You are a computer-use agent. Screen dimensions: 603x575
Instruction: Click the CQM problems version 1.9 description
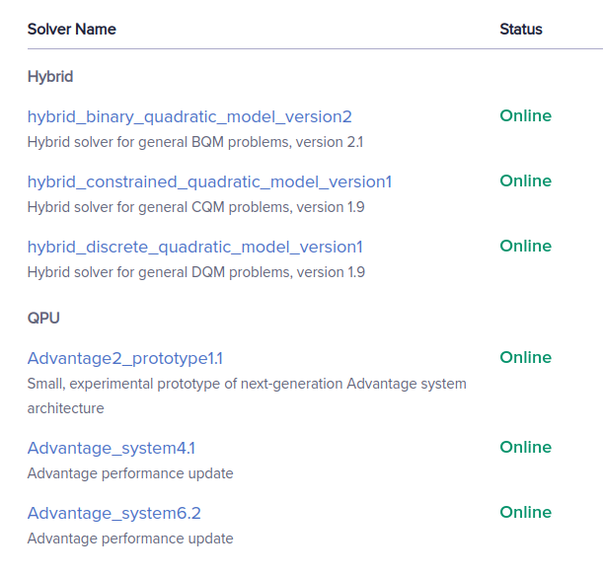(x=196, y=207)
